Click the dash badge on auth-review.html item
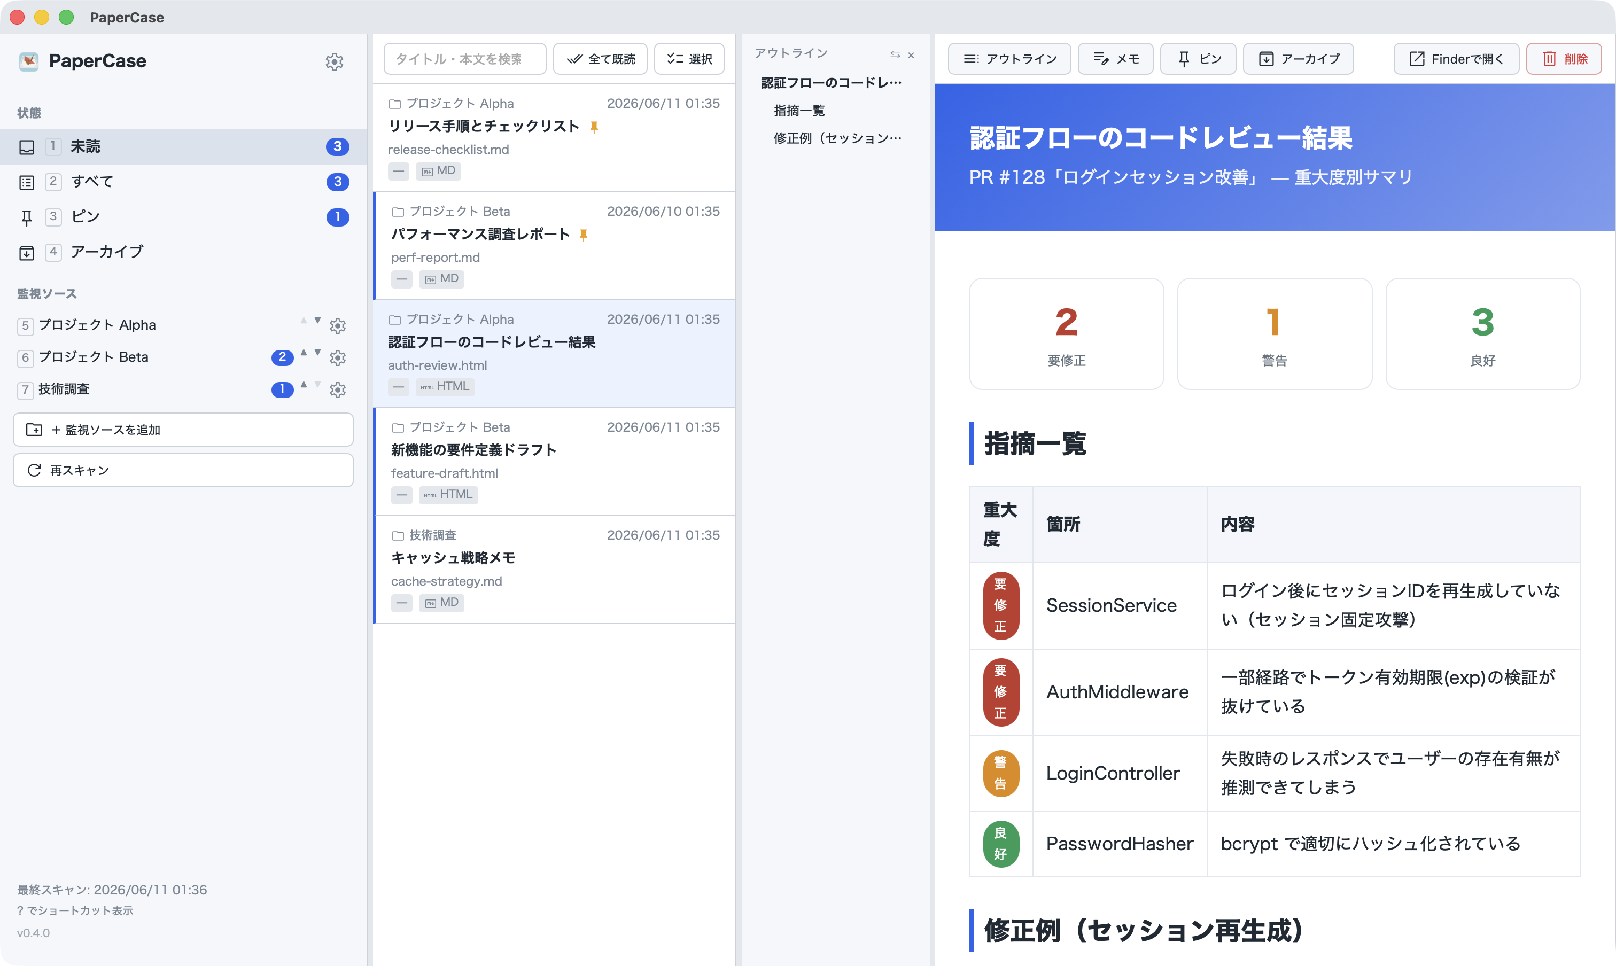Screen dimensions: 1616x966 pyautogui.click(x=399, y=387)
